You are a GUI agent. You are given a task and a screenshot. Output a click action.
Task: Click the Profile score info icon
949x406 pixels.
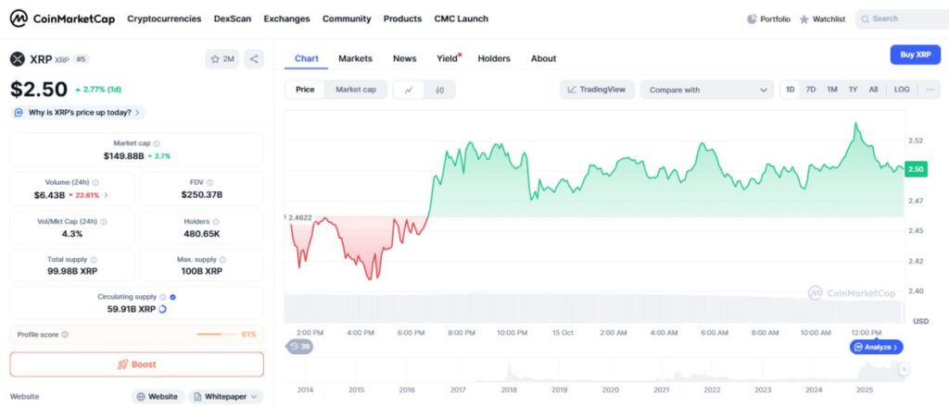click(x=65, y=335)
